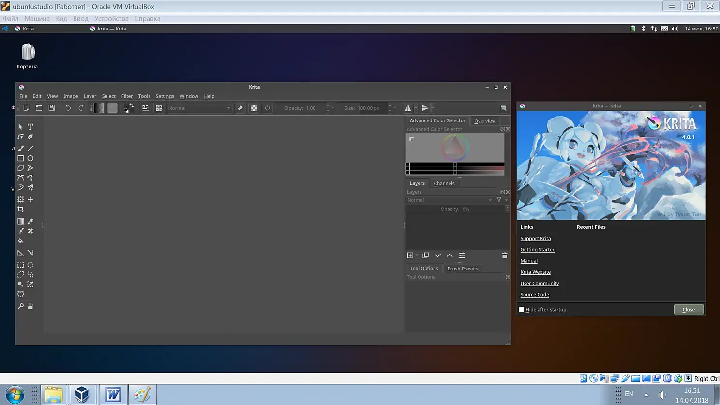Open the Support Krita link

[x=536, y=239]
